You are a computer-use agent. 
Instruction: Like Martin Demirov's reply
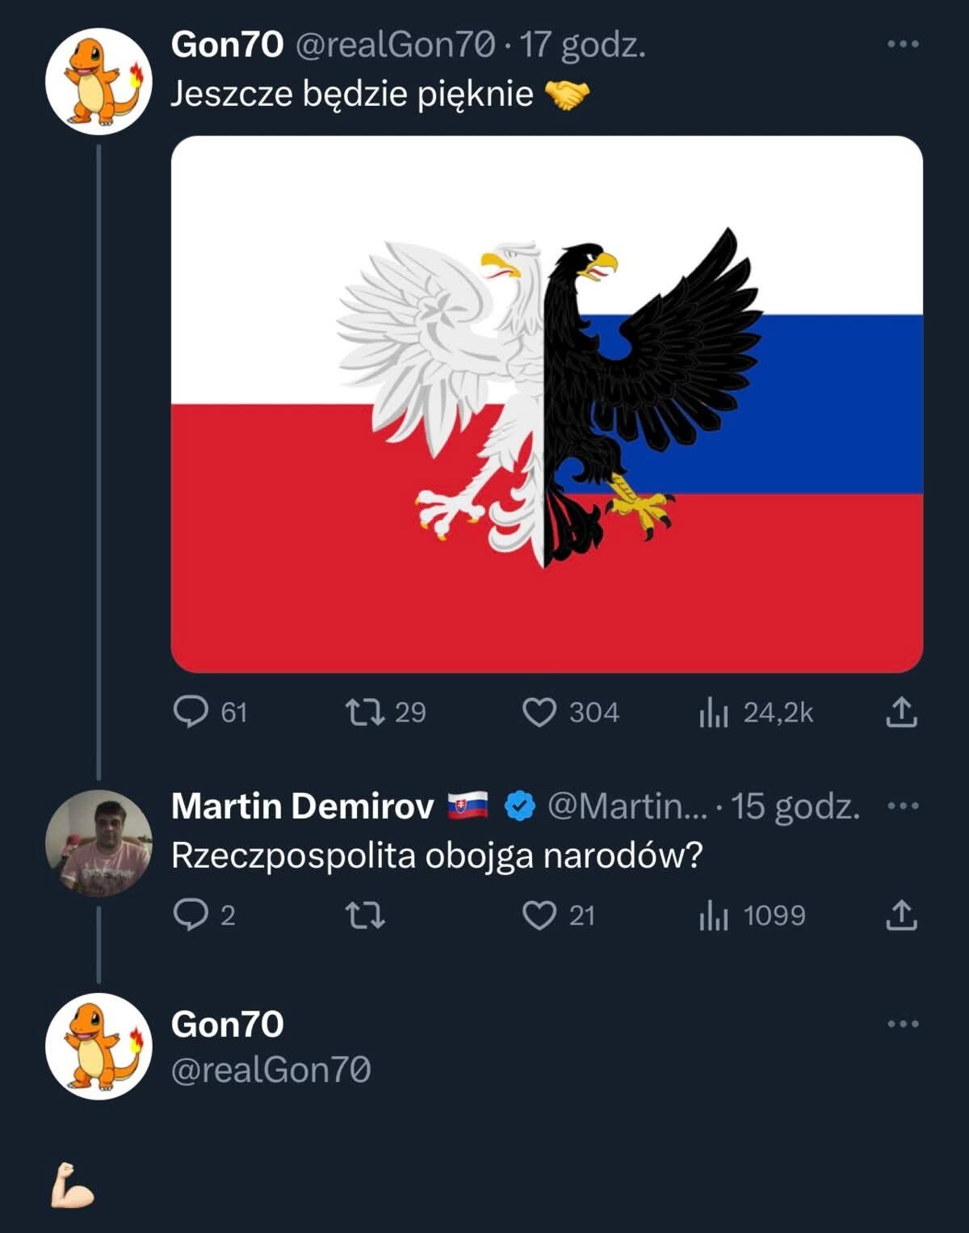click(x=539, y=915)
